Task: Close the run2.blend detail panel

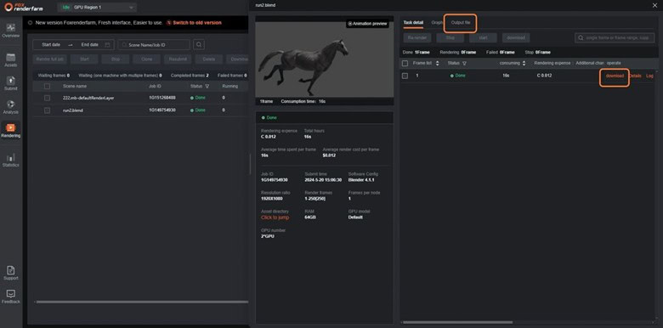Action: click(x=655, y=5)
